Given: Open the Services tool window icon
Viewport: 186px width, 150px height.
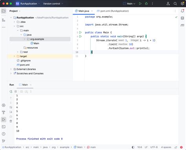Looking at the screenshot, I should (4, 105).
